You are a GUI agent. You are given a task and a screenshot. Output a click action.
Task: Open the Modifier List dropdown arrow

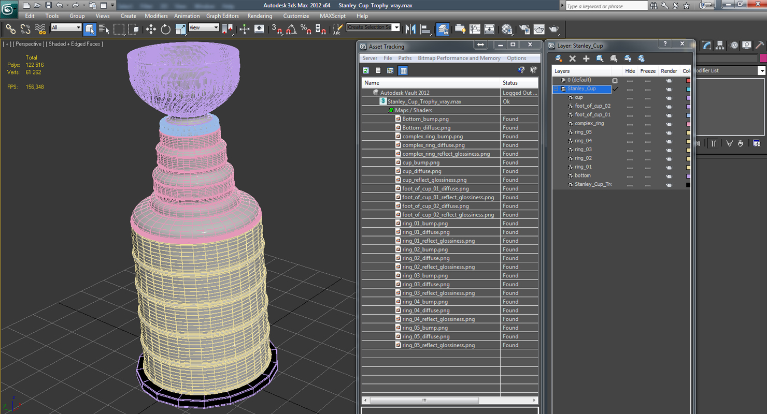click(761, 71)
